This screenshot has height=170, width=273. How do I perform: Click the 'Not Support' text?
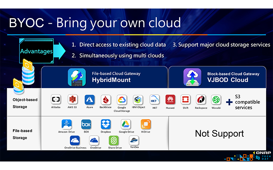219,134
